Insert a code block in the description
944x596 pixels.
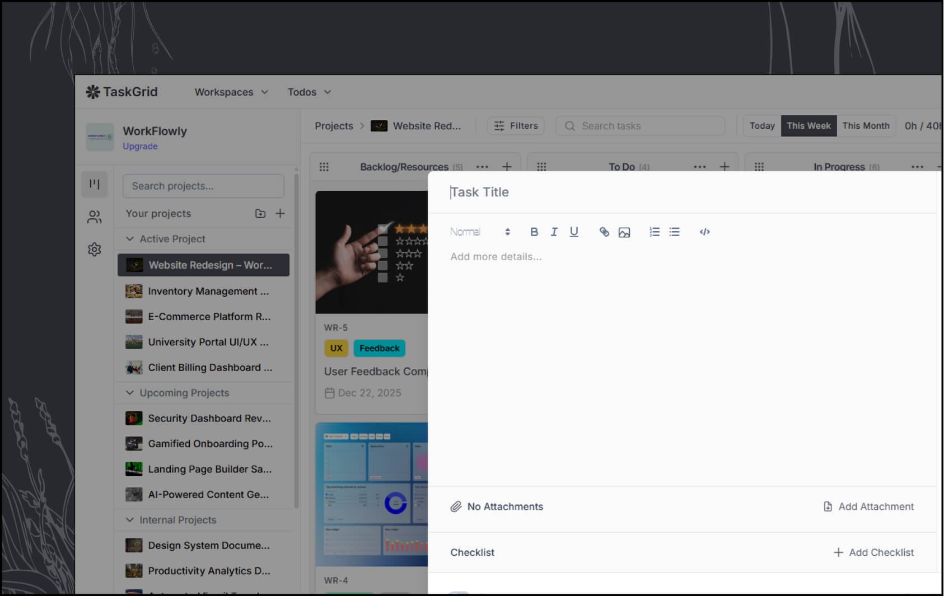point(704,232)
